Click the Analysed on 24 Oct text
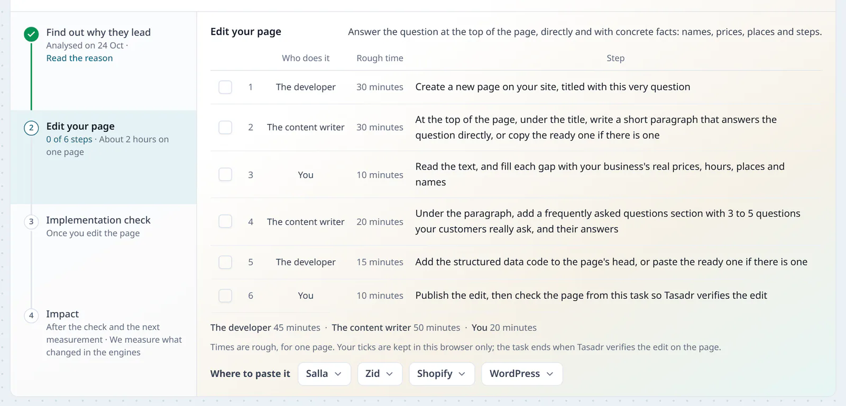This screenshot has width=846, height=406. click(85, 45)
